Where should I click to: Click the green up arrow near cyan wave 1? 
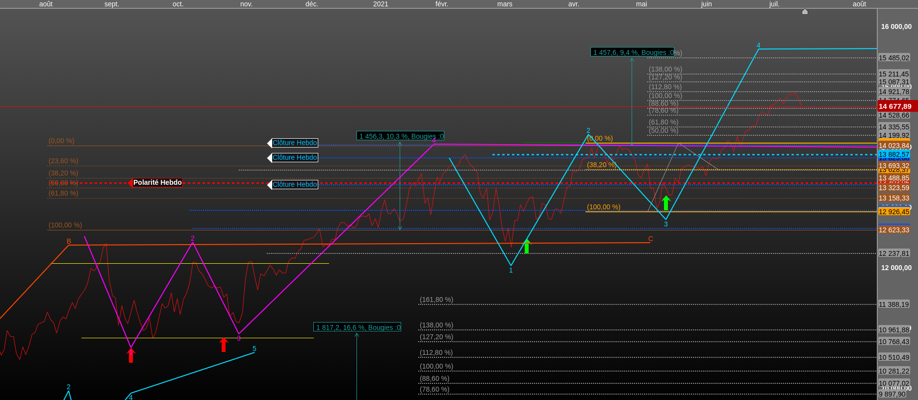(x=527, y=246)
